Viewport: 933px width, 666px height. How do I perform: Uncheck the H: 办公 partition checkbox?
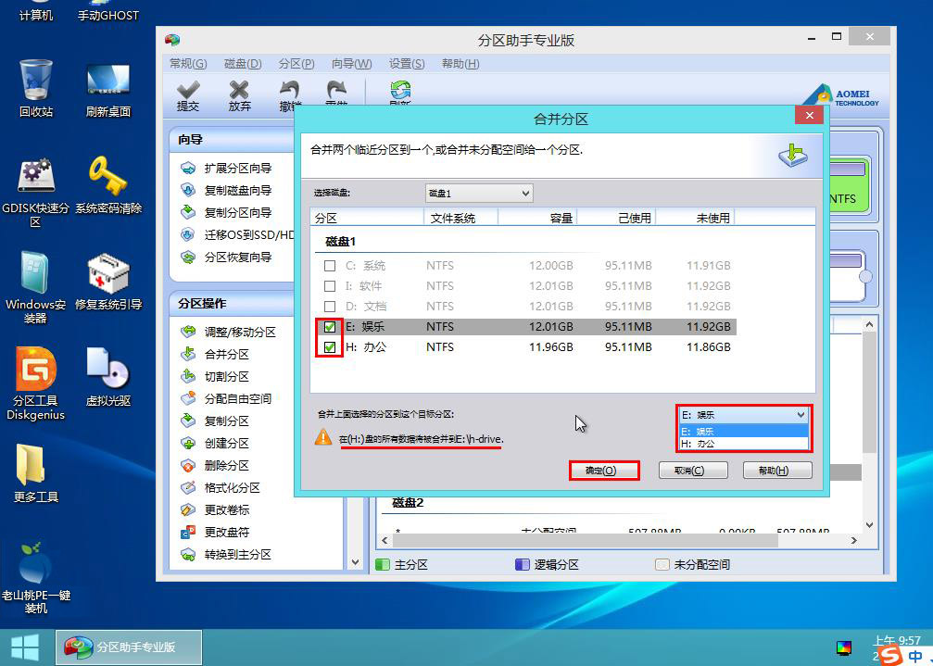330,347
